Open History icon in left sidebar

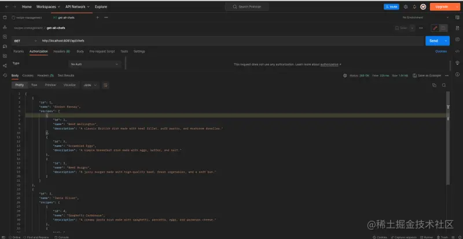point(5,75)
